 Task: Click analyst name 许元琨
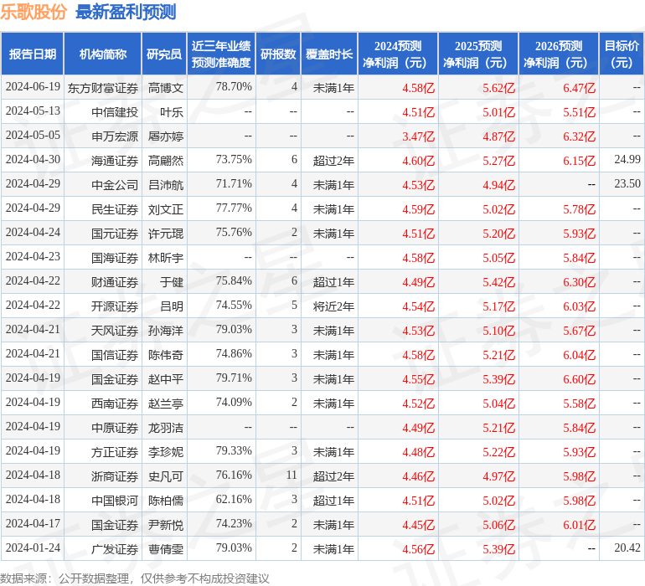(x=165, y=234)
